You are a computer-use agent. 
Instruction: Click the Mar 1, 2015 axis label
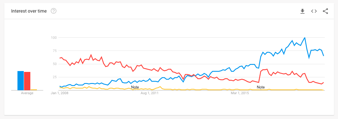(240, 93)
